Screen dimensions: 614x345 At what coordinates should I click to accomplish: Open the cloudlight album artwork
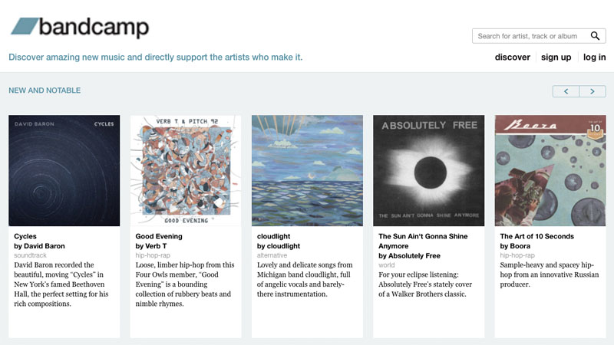(x=307, y=170)
